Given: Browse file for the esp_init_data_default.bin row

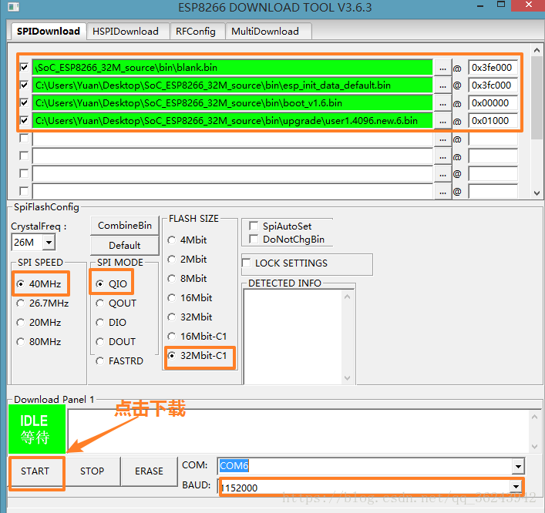Looking at the screenshot, I should (442, 85).
